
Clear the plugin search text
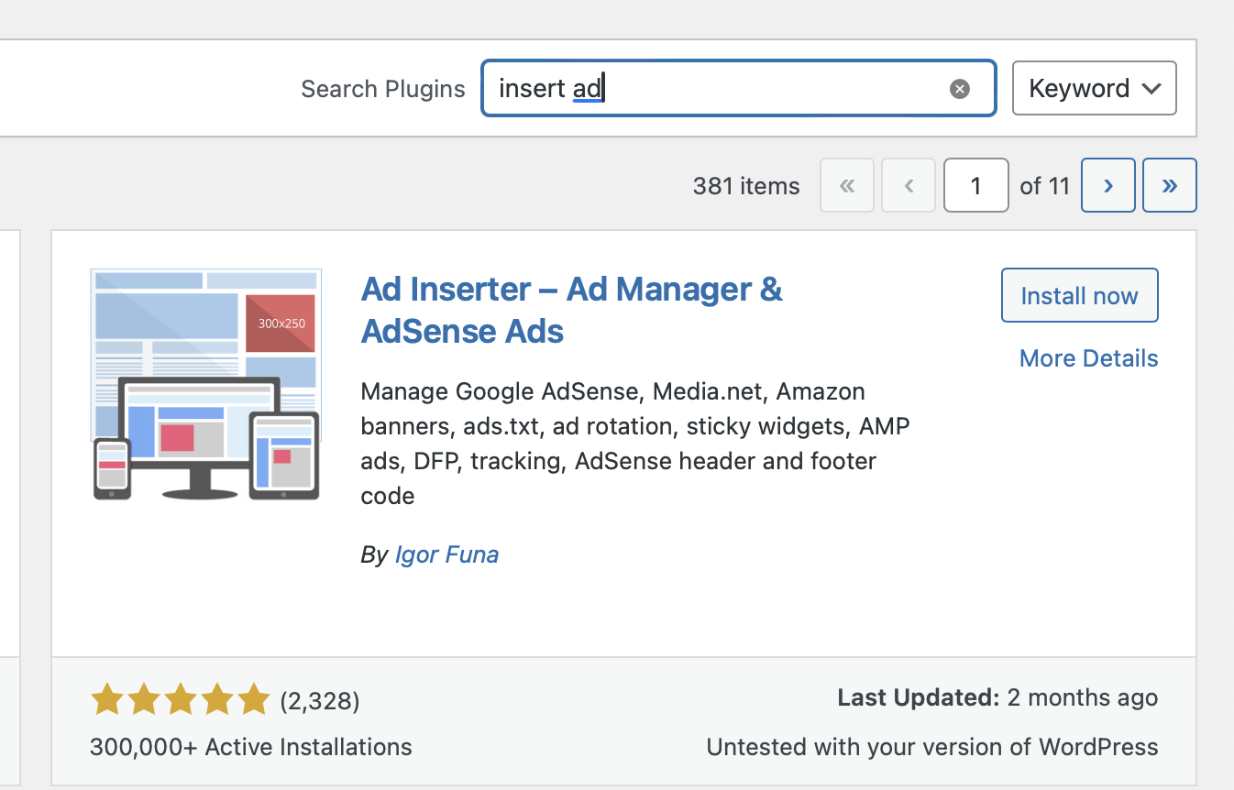coord(959,89)
